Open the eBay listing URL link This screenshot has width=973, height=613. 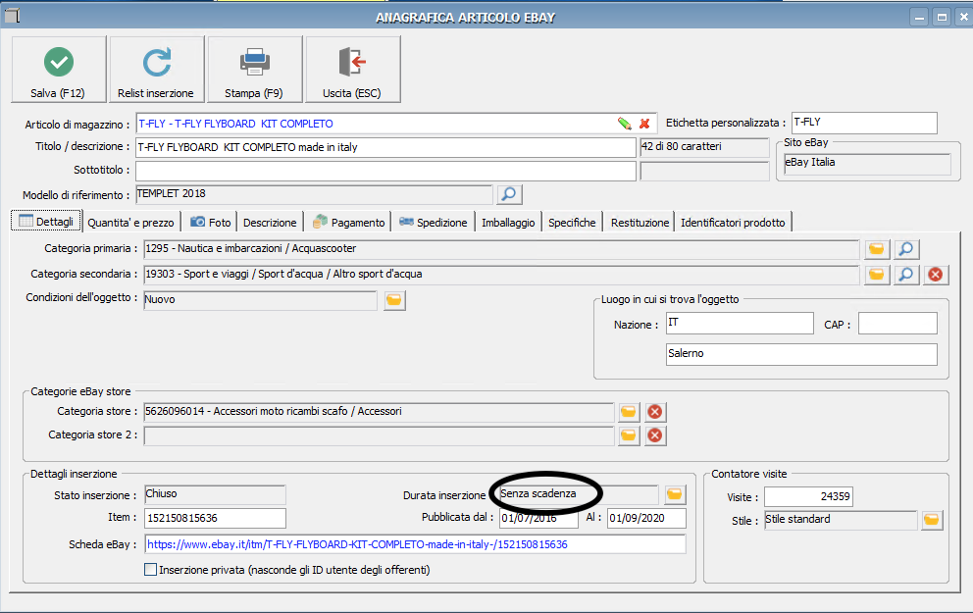coord(357,544)
